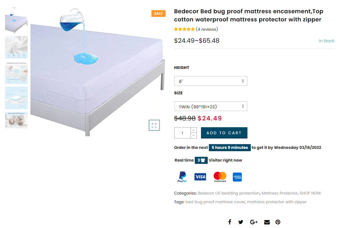Share product via email icon
This screenshot has height=228, width=342.
click(x=267, y=222)
